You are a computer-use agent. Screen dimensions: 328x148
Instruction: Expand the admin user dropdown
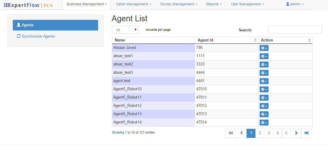point(294,4)
